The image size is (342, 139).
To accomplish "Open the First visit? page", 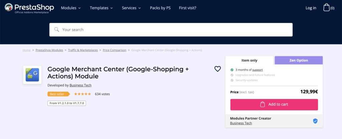I will click(x=188, y=8).
